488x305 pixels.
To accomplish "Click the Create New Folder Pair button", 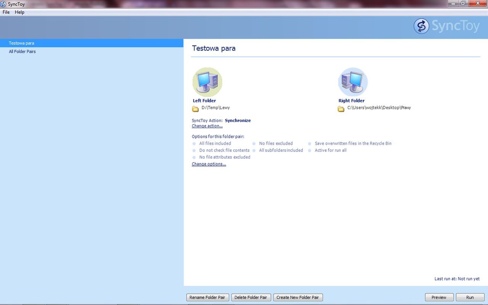I will coord(298,297).
